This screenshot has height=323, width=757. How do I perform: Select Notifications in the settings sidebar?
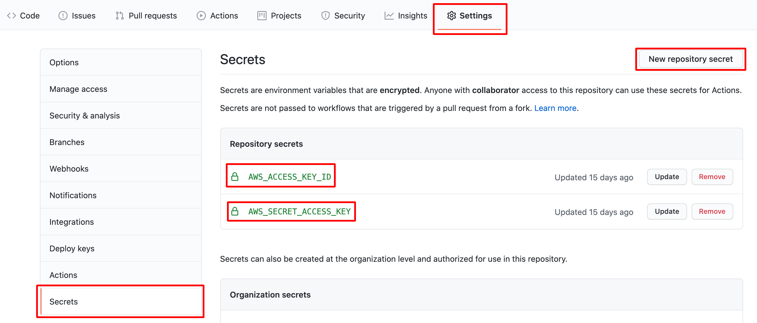point(73,195)
